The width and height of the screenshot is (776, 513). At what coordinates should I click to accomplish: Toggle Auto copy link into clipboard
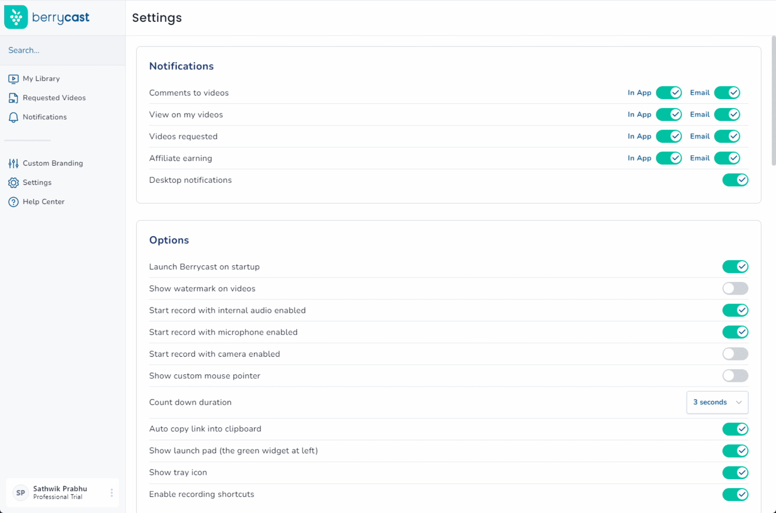(x=735, y=429)
